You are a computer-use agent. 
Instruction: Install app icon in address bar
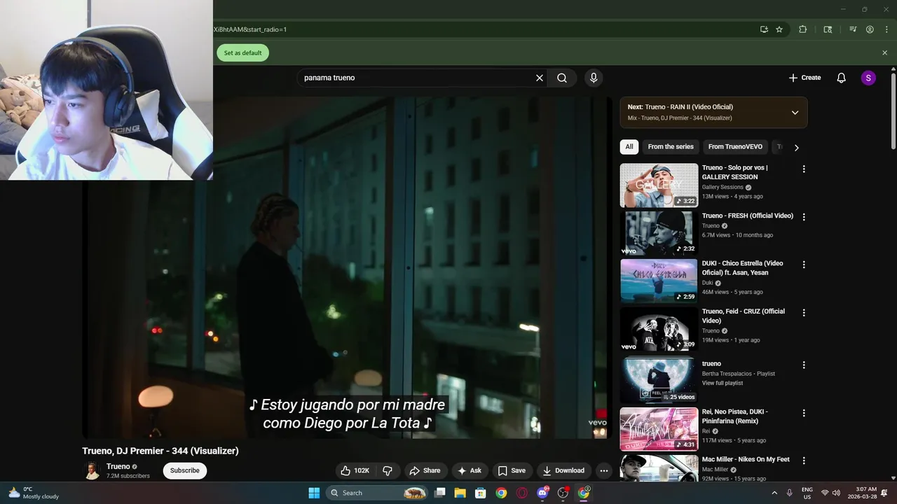pyautogui.click(x=764, y=29)
